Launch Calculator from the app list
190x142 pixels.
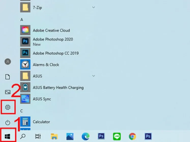[x=41, y=122]
